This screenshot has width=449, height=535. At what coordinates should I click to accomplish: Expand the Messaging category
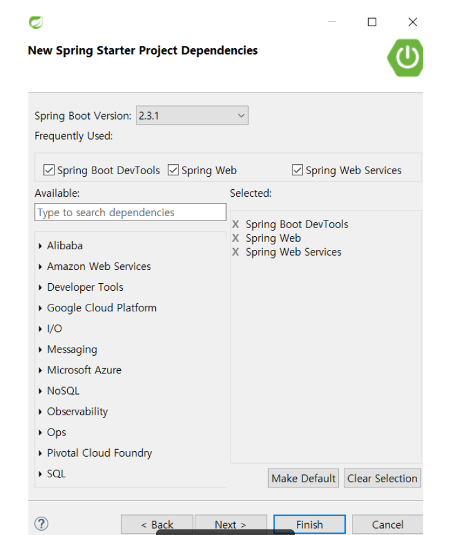click(40, 350)
